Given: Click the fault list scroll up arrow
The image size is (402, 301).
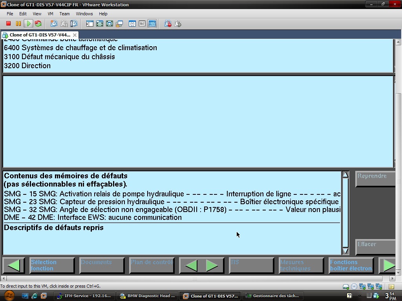Looking at the screenshot, I should tap(345, 175).
